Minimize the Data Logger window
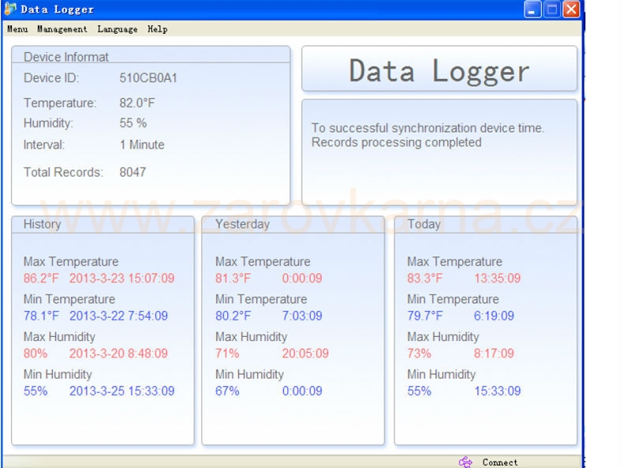 [532, 9]
